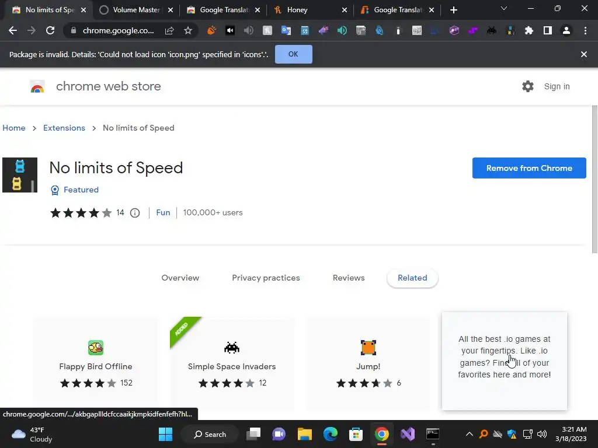598x448 pixels.
Task: Open the weather widget showing 43°F
Action: [x=32, y=434]
